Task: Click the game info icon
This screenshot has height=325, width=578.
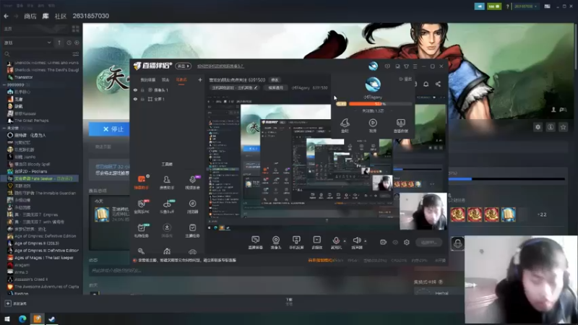Action: (x=551, y=127)
